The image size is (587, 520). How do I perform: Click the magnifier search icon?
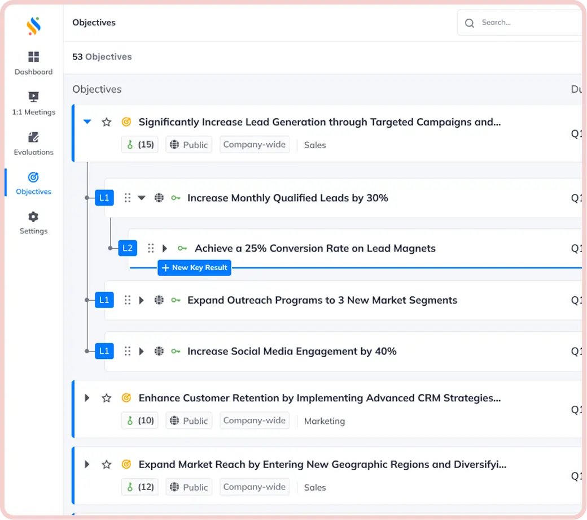[x=470, y=23]
